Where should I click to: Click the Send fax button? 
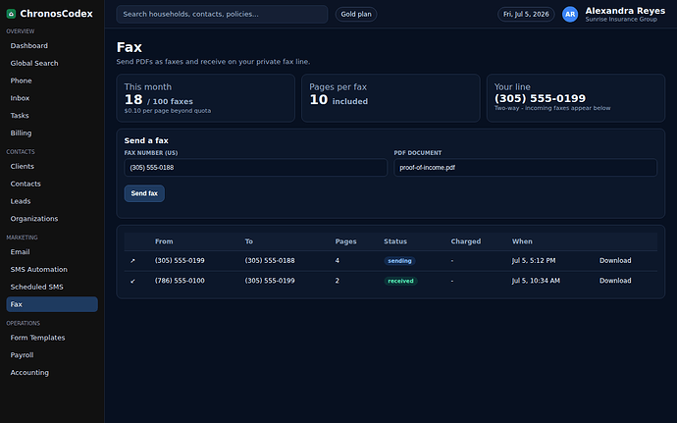tap(144, 193)
